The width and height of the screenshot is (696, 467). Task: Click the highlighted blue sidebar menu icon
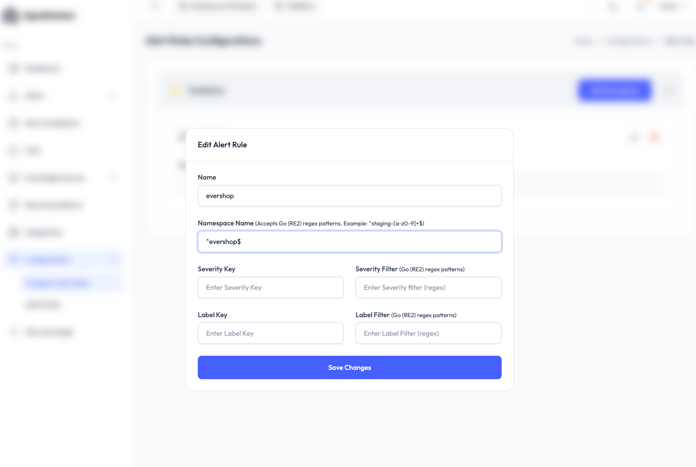point(14,259)
